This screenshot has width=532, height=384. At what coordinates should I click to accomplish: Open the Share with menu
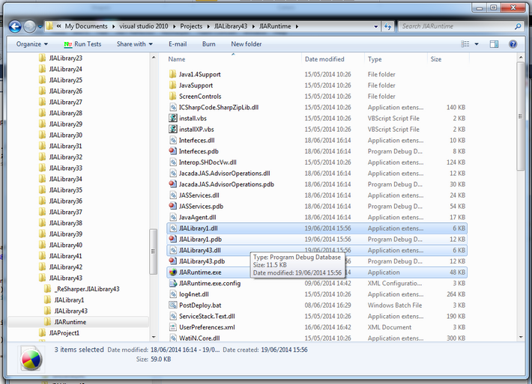134,44
